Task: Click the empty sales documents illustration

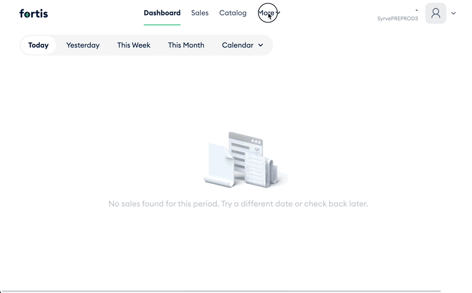Action: coord(246,160)
